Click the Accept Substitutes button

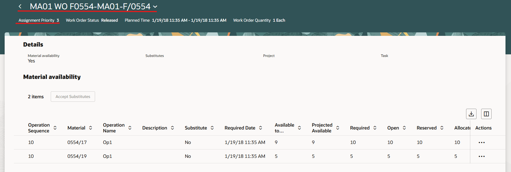click(73, 97)
